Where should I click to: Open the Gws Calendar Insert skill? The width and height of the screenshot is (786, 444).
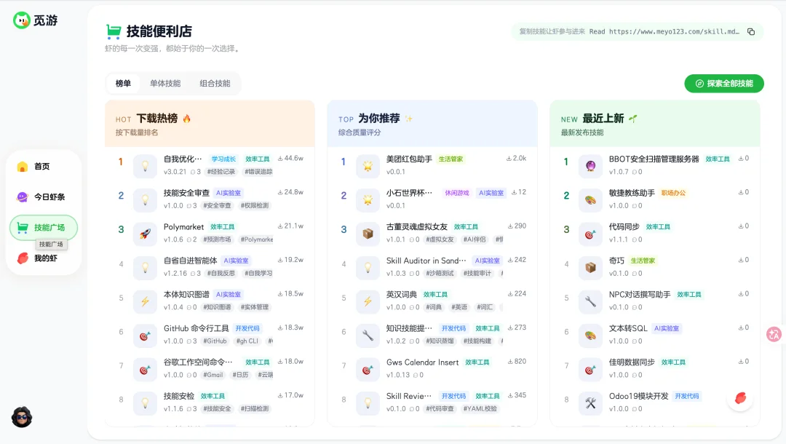click(423, 362)
